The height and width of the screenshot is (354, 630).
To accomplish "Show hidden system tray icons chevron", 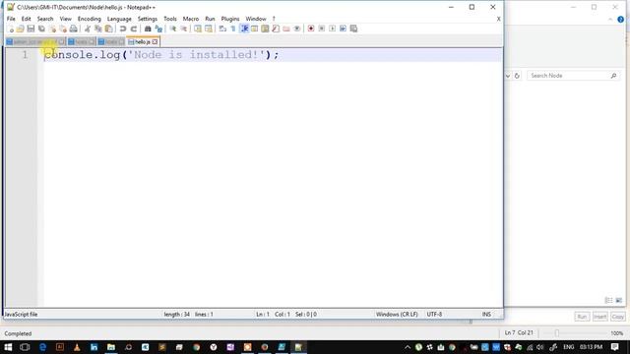I will point(408,347).
